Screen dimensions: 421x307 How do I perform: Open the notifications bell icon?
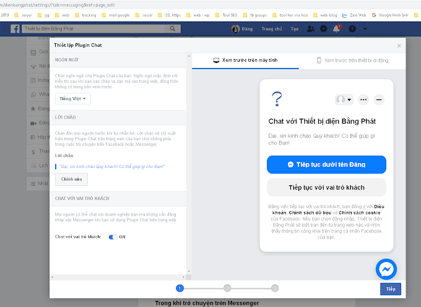coord(336,28)
